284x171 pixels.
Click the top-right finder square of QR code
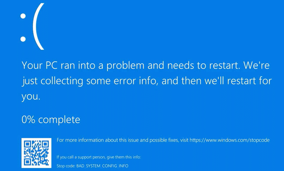tap(45, 144)
